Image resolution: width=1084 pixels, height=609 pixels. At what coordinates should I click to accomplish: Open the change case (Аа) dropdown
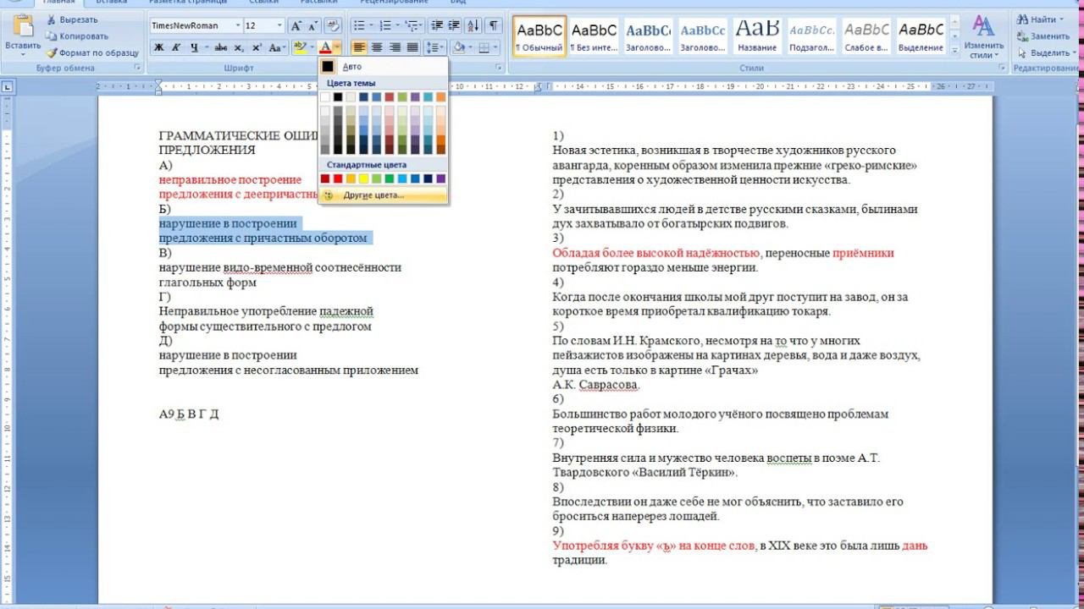(x=278, y=48)
